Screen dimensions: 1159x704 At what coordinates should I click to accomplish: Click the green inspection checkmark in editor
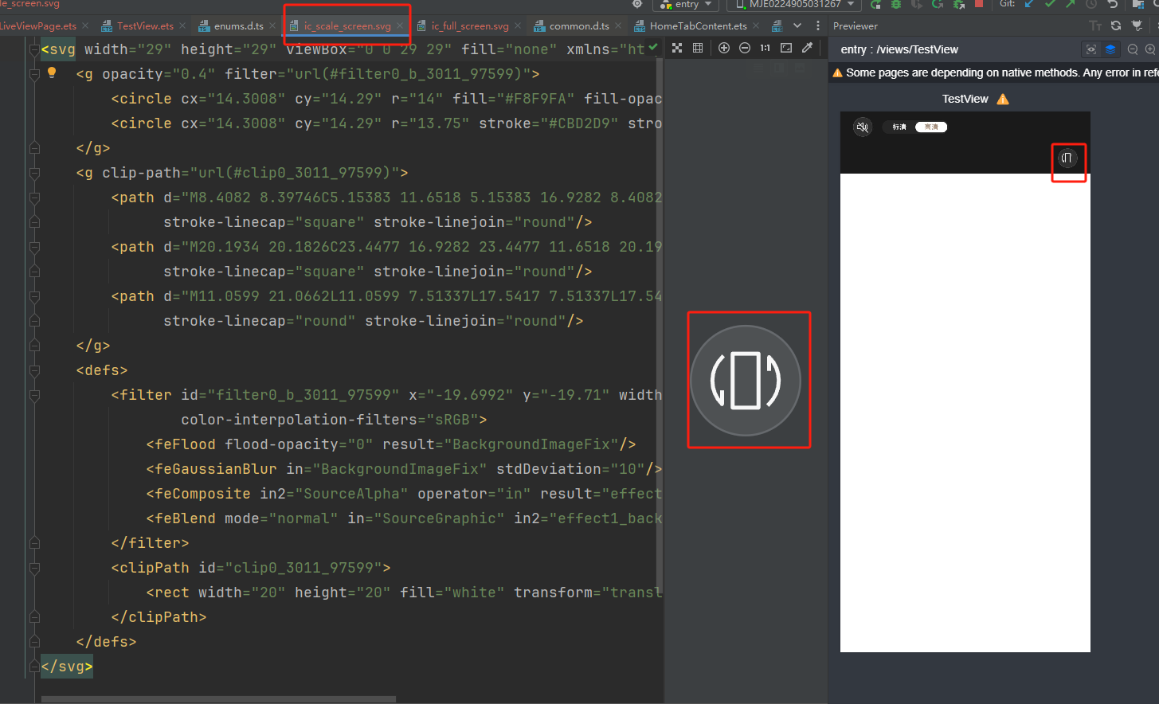pos(653,48)
